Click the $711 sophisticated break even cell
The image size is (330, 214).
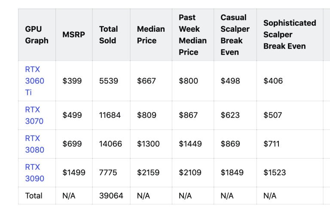pyautogui.click(x=272, y=144)
